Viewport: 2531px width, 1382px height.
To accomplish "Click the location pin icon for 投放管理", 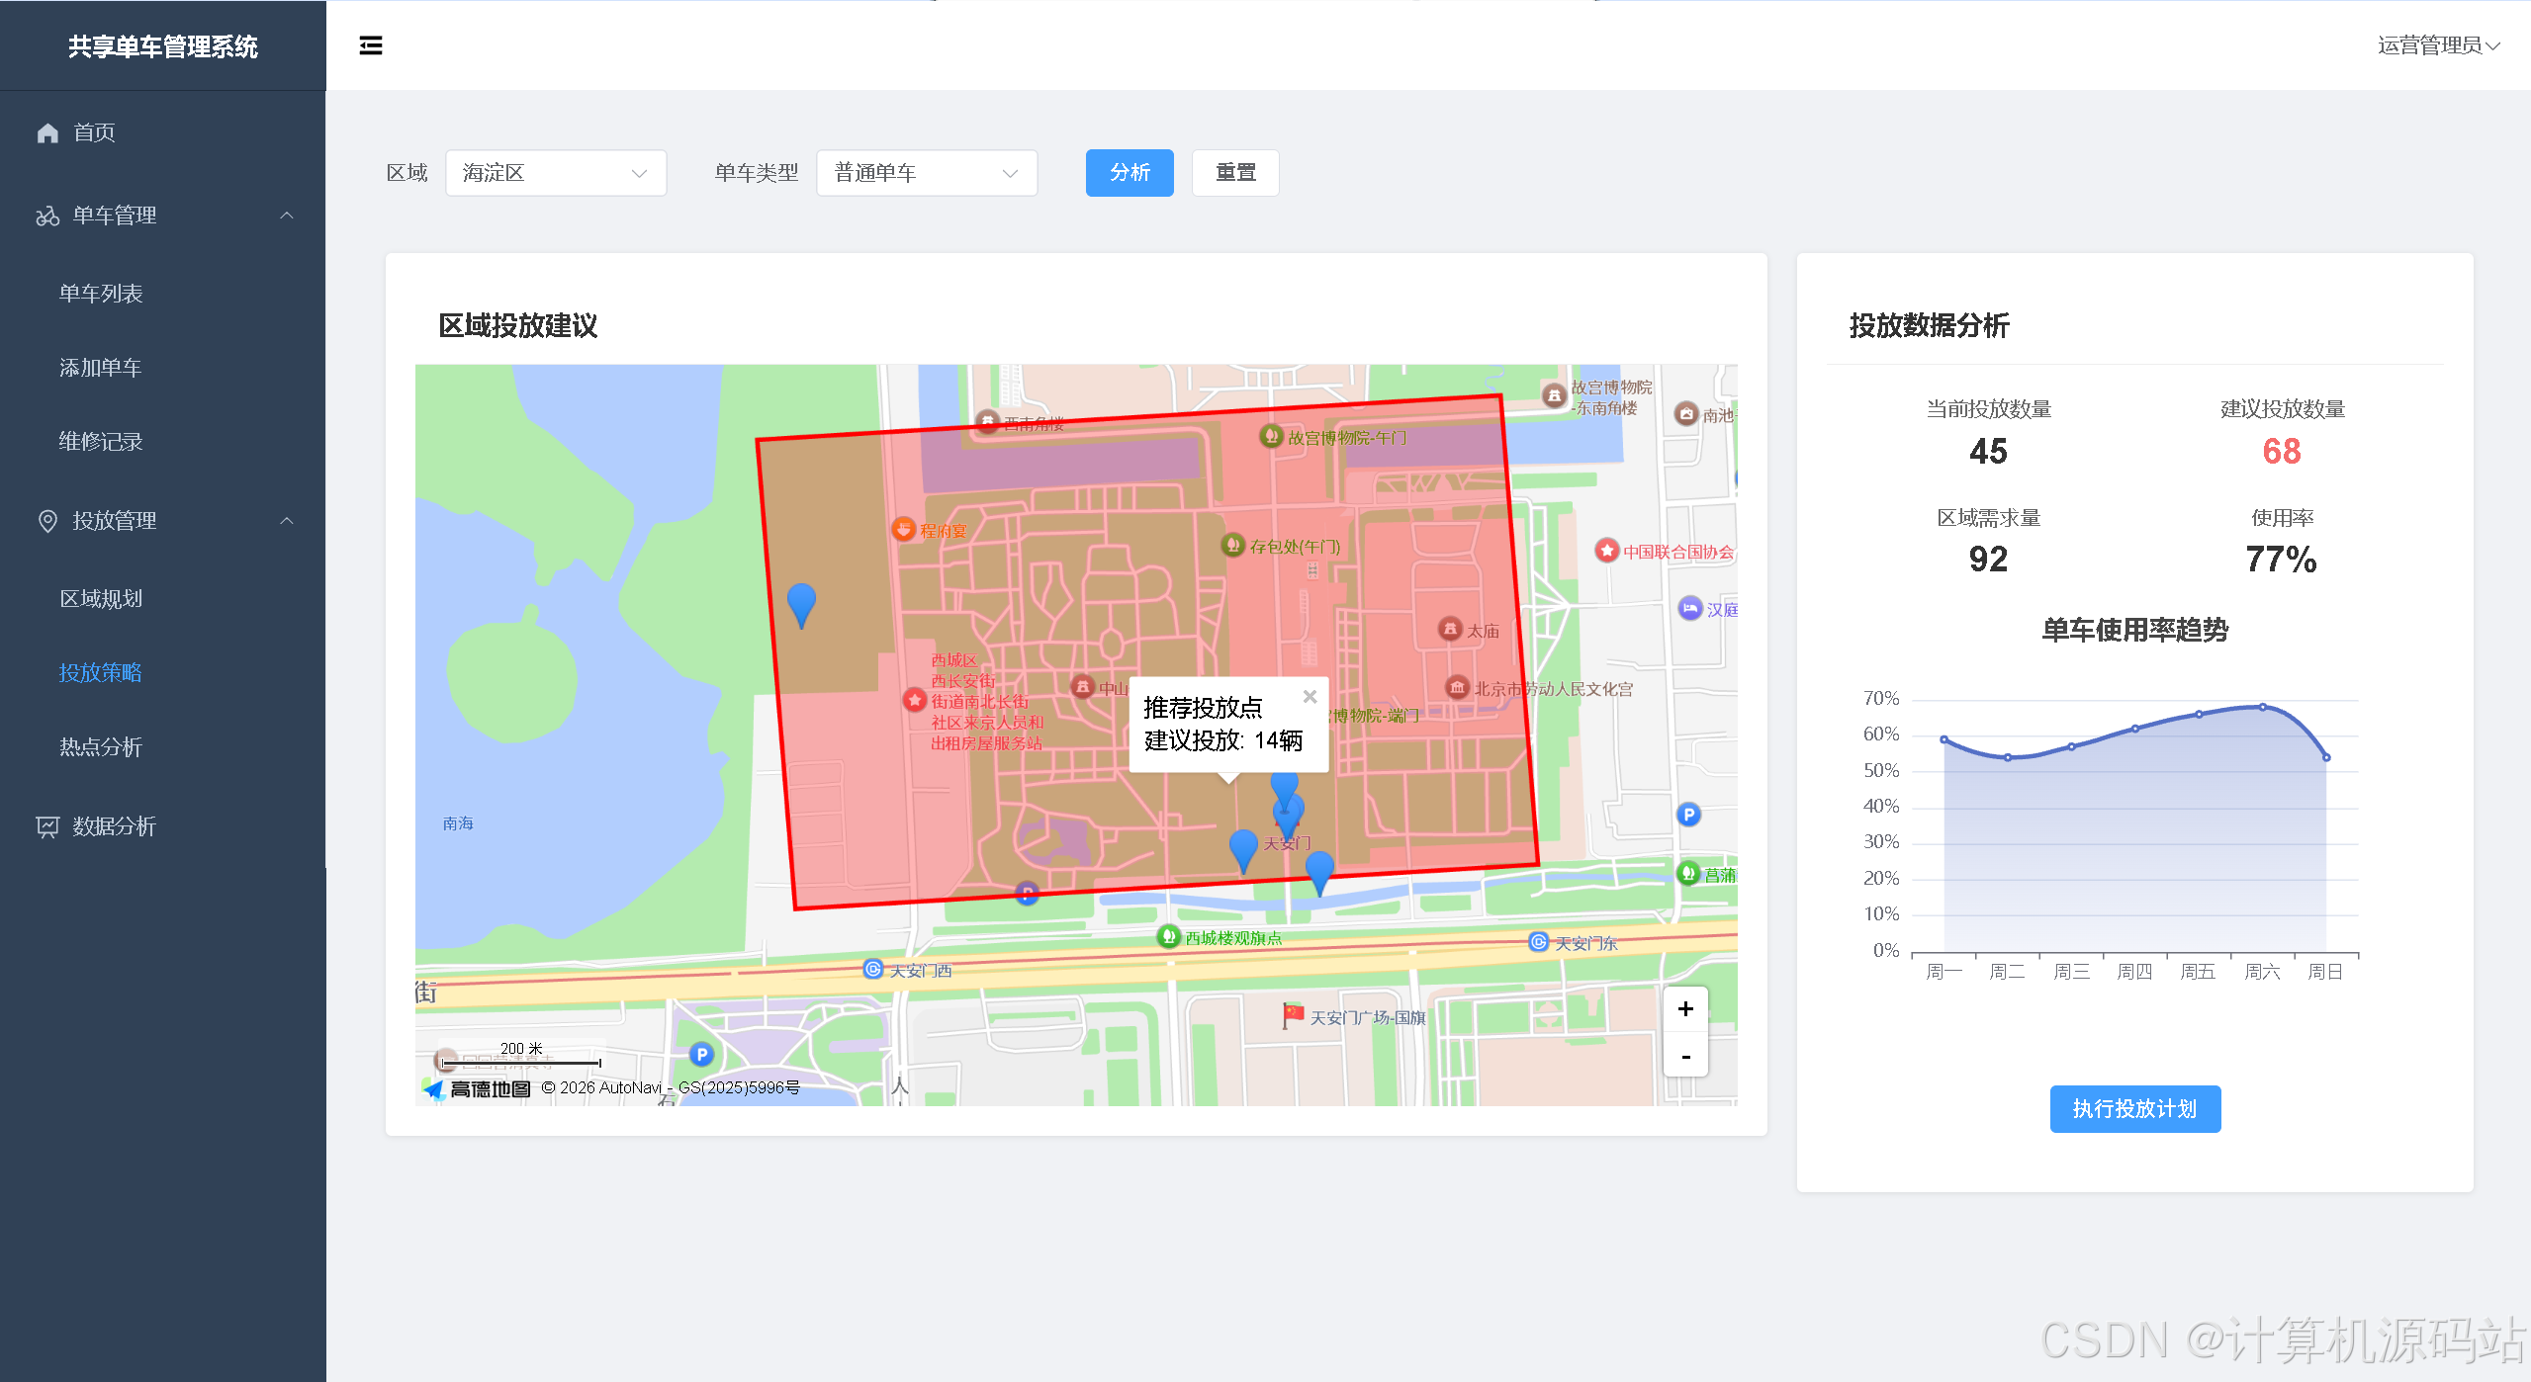I will (x=47, y=521).
